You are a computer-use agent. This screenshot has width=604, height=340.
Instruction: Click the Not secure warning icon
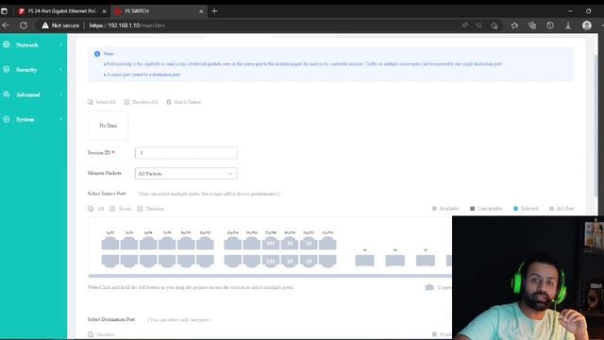tap(45, 25)
